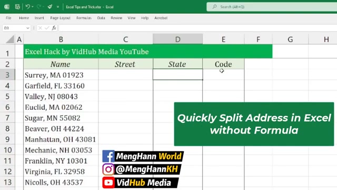This screenshot has width=337, height=190.
Task: Open the Formulas ribbon tab
Action: 84,18
